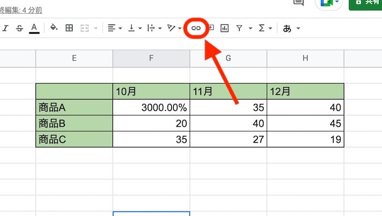The height and width of the screenshot is (216, 382).
Task: Click the text rotation icon
Action: click(x=171, y=28)
